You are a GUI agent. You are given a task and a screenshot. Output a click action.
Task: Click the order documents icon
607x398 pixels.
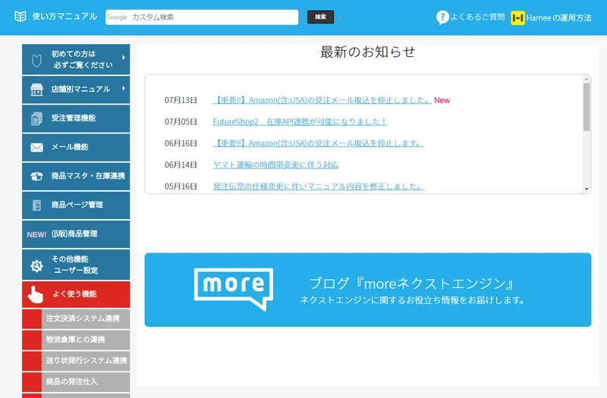[36, 118]
